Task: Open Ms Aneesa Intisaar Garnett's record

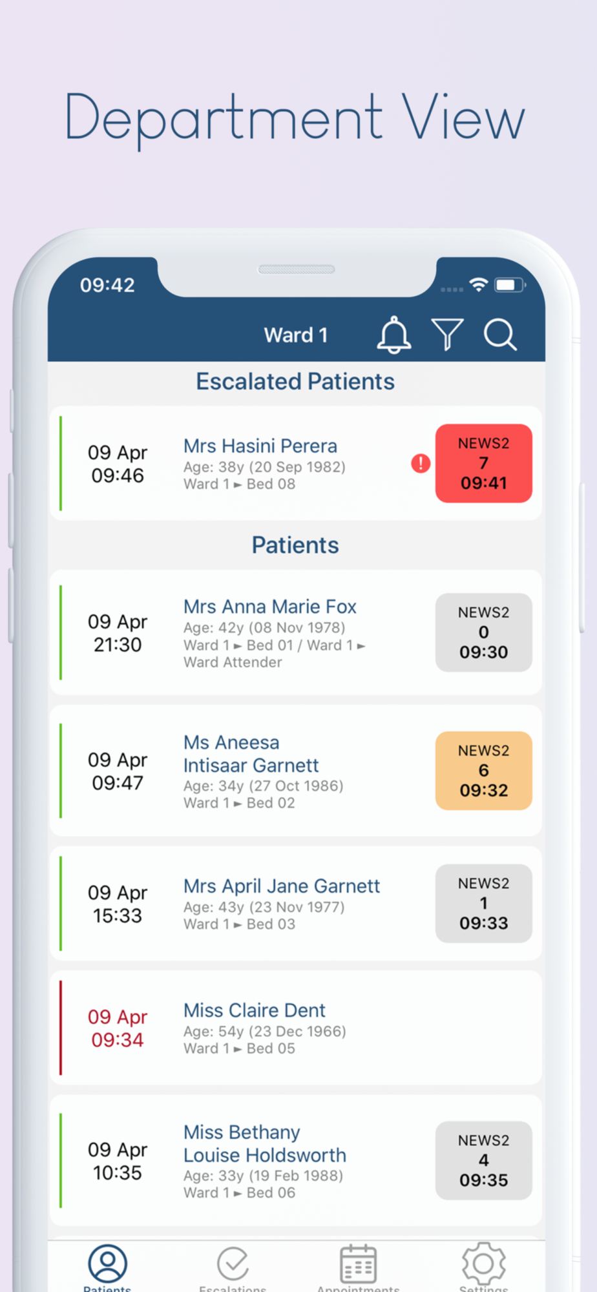Action: [x=251, y=754]
